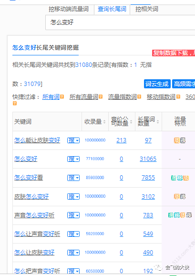The width and height of the screenshot is (195, 276).
Task: Open 搜 dropdown for 怎么变好看
Action: pos(73,178)
